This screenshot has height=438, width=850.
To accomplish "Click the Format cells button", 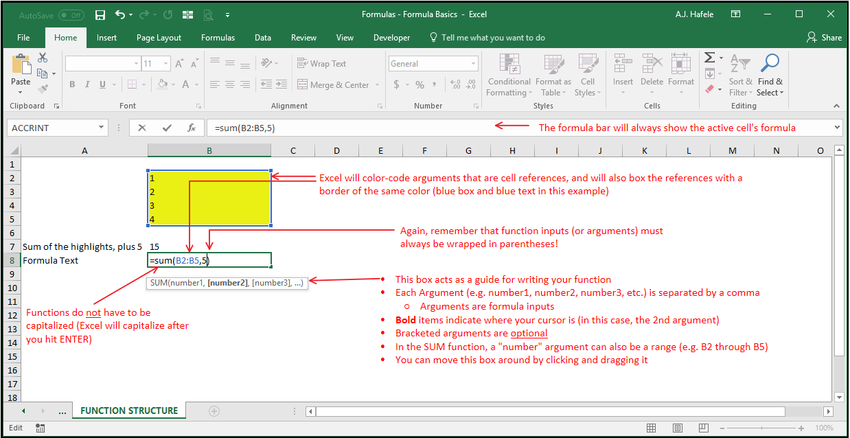I will (x=681, y=74).
